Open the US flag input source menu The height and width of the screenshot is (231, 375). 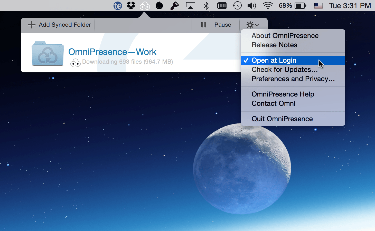point(318,6)
